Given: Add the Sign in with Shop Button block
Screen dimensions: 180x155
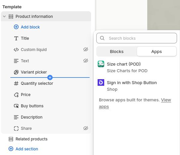Looking at the screenshot, I should point(137,86).
